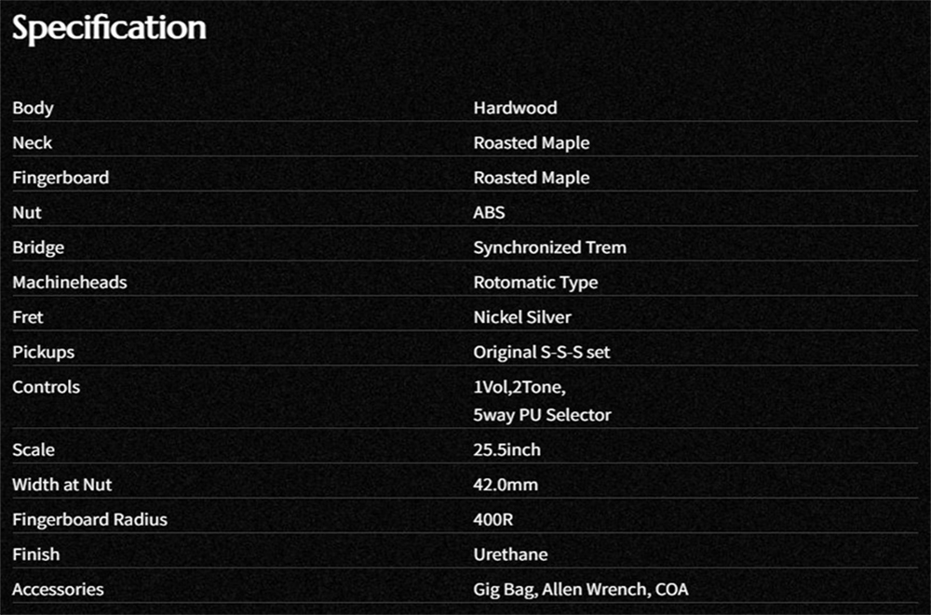931x615 pixels.
Task: Select the Rotomatic Type value
Action: pos(535,283)
